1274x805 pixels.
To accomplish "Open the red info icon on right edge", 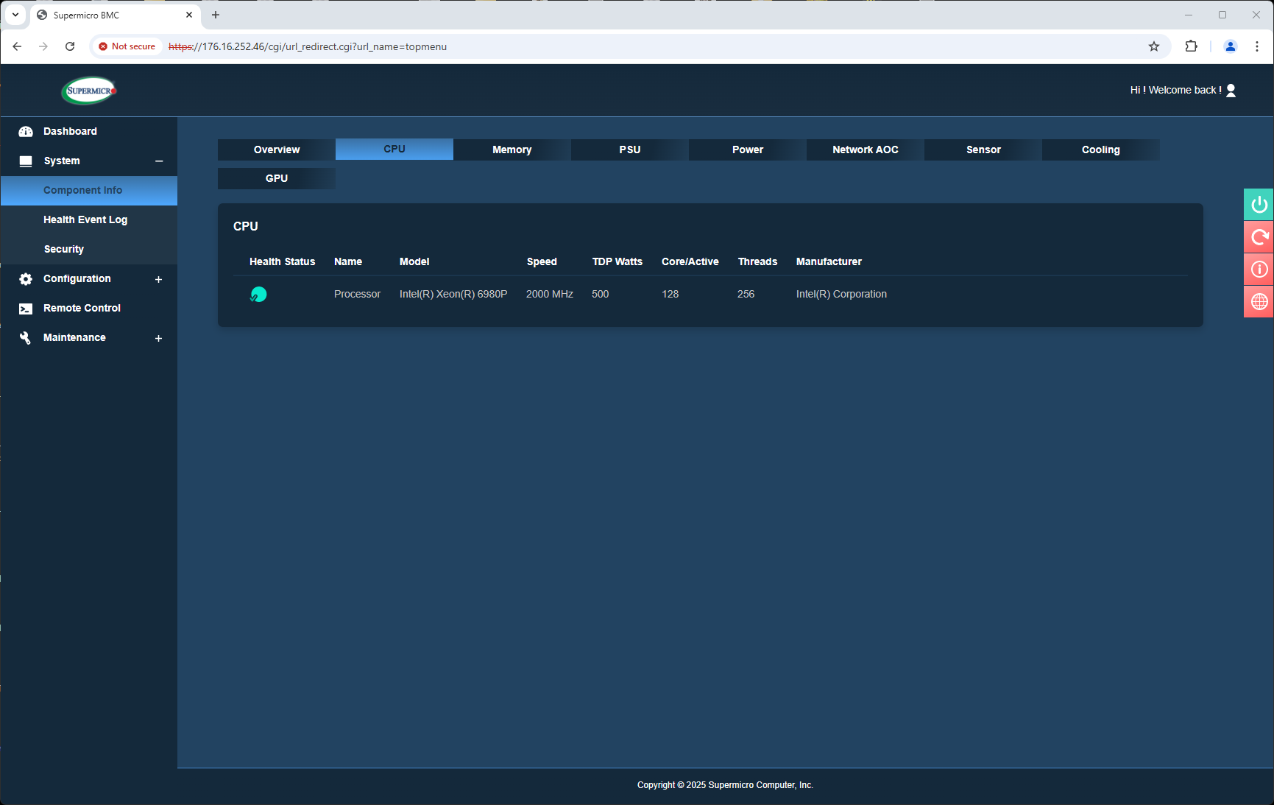I will coord(1259,269).
